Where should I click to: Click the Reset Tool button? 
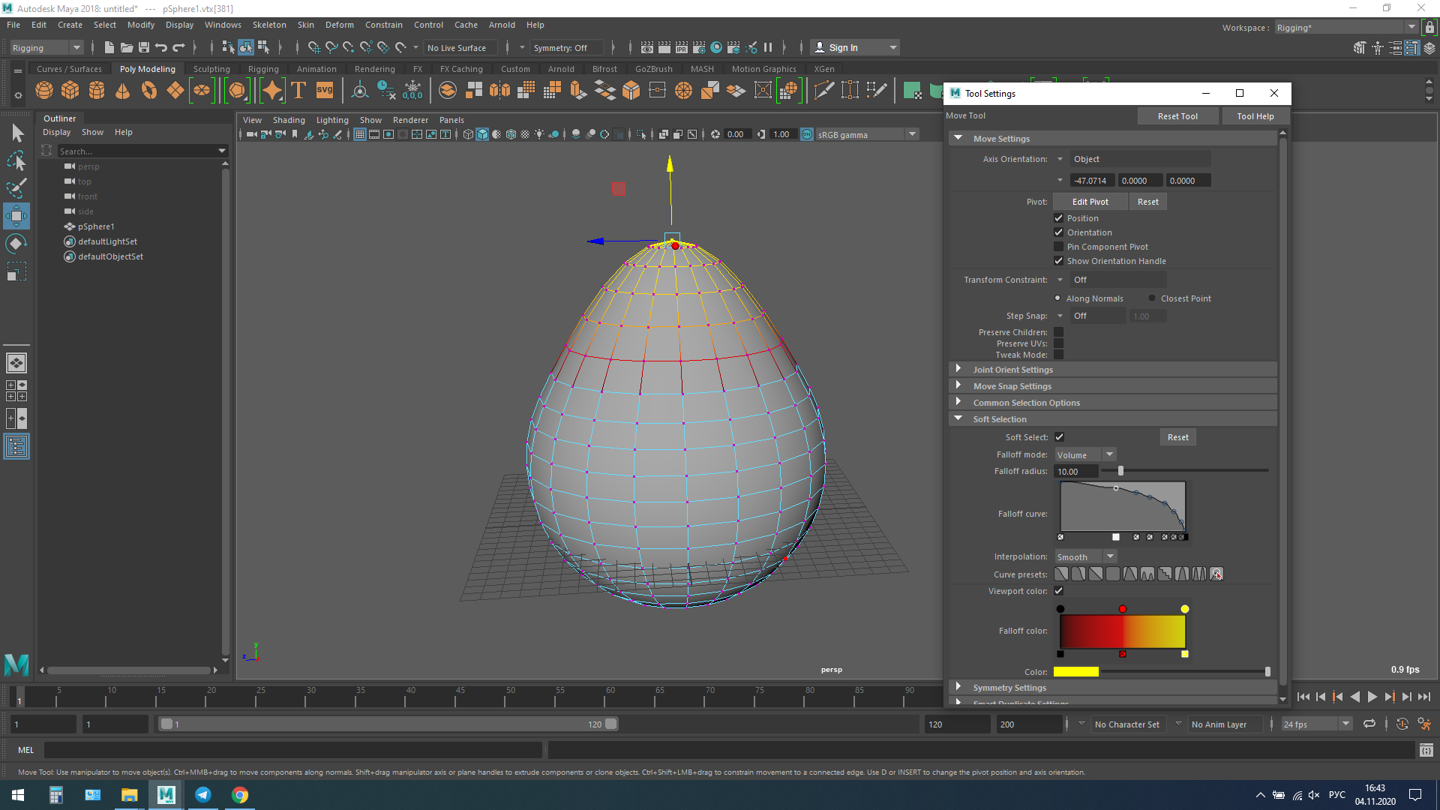1177,116
